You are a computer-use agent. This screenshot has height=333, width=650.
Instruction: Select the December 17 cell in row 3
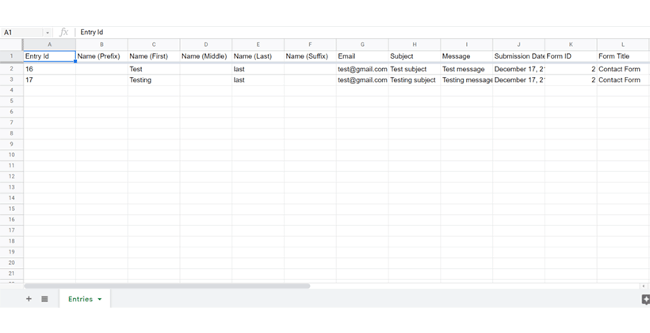coord(518,80)
